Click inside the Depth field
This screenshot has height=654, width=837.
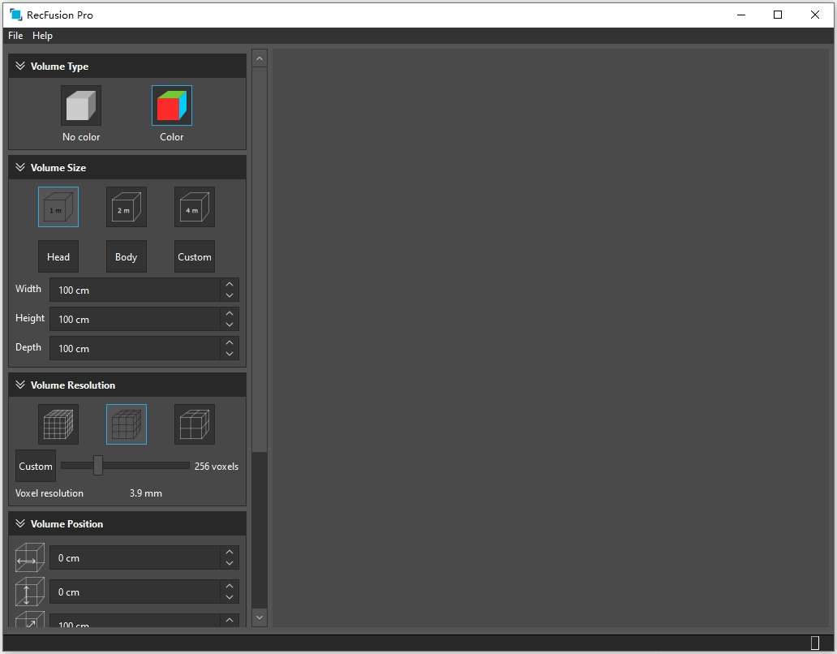coord(135,348)
